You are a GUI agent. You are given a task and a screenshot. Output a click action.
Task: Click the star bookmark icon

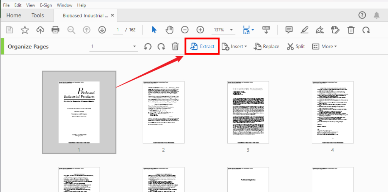(25, 30)
